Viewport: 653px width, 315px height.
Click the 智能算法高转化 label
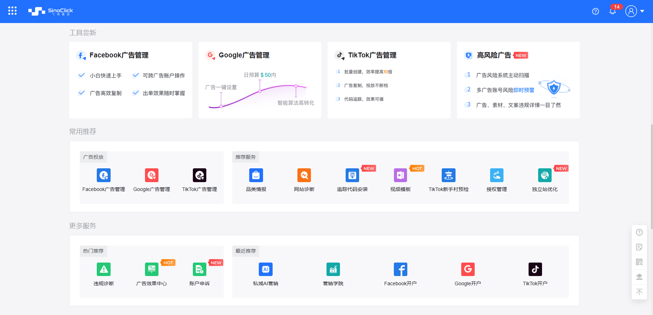[296, 103]
